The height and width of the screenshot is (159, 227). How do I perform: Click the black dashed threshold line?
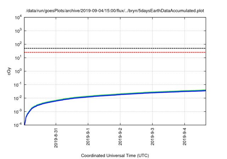(115, 48)
